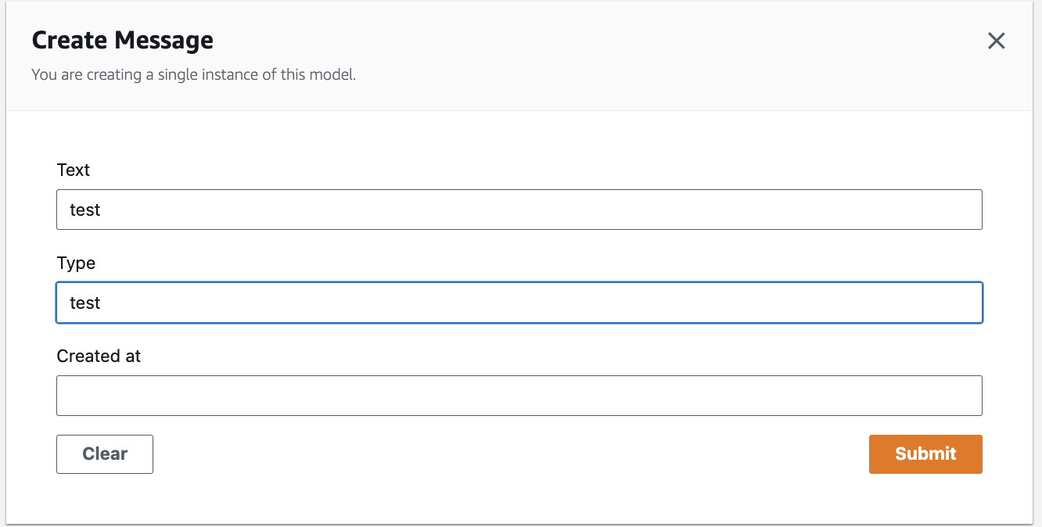Click the Submit button
The width and height of the screenshot is (1042, 527).
tap(925, 454)
